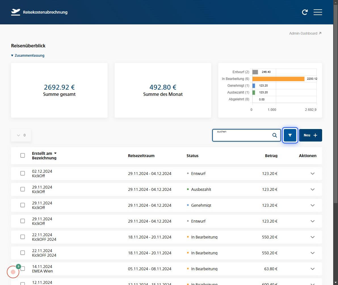Open the Admin-Dashboard link
Screen dimensions: 338x285
[x=303, y=33]
